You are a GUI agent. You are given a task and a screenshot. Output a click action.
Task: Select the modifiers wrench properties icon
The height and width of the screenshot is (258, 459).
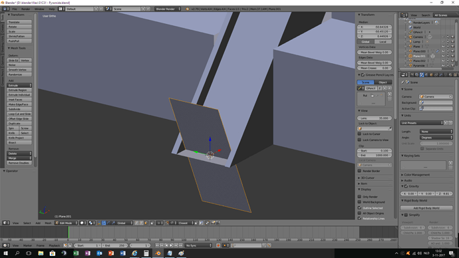click(x=441, y=75)
